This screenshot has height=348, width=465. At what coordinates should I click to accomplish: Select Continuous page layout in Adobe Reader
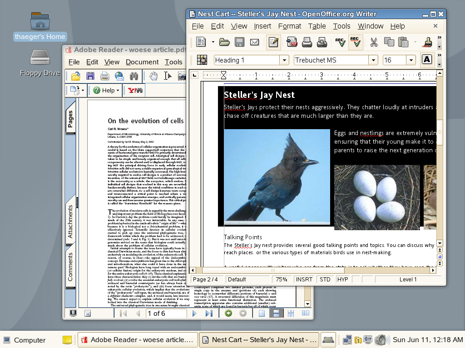point(276,314)
